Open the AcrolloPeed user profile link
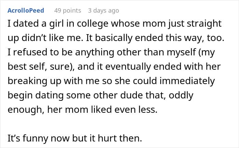Image resolution: width=239 pixels, height=148 pixels. point(26,11)
